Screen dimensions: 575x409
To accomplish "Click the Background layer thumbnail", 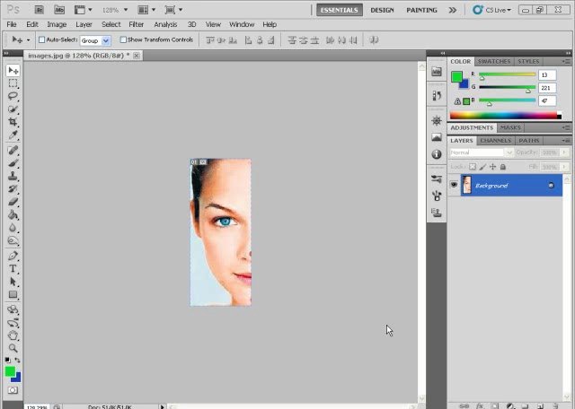I will pos(466,185).
